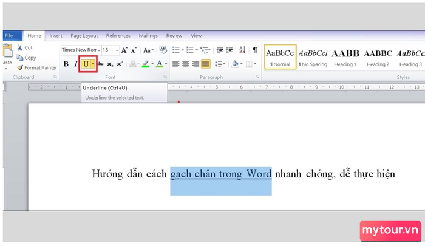Align the text right
Viewport: 425px width, 246px height.
point(195,64)
